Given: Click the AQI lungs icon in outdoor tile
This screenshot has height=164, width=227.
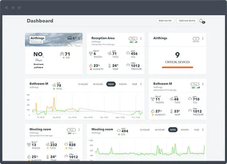Looking at the screenshot, I should point(62,54).
